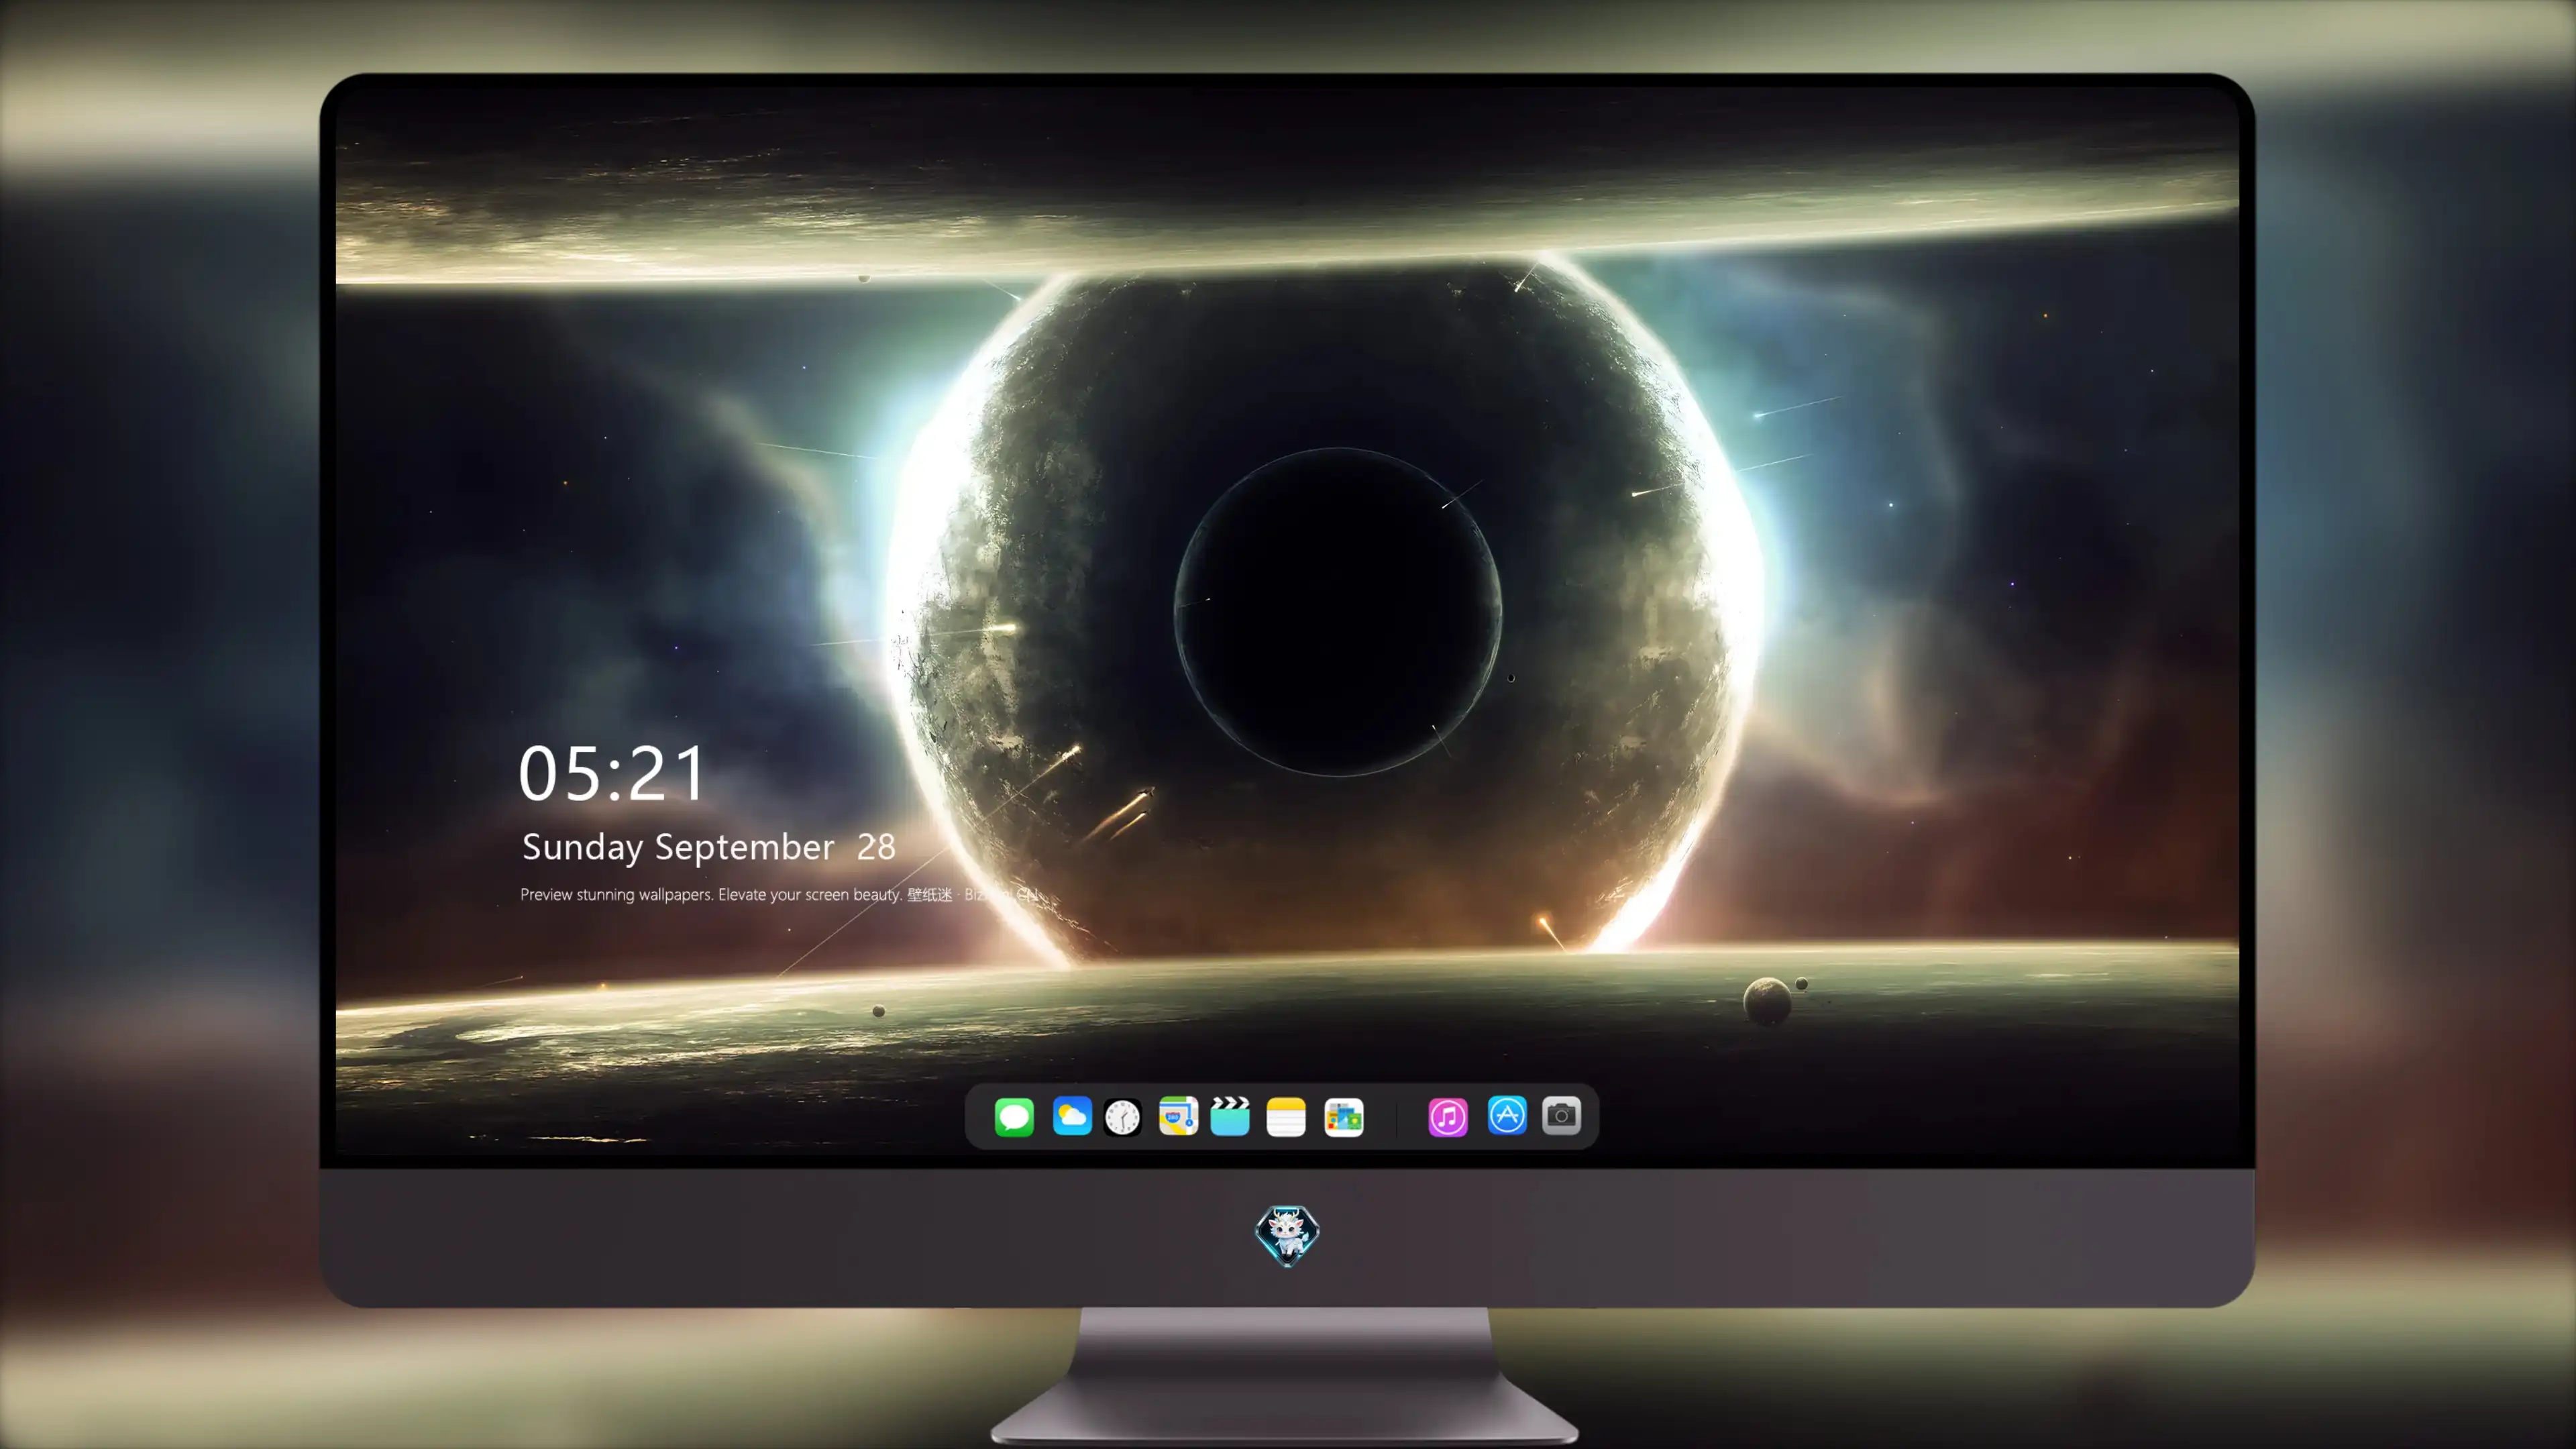Open the Clock app in the dock
The height and width of the screenshot is (1449, 2576).
coord(1122,1117)
